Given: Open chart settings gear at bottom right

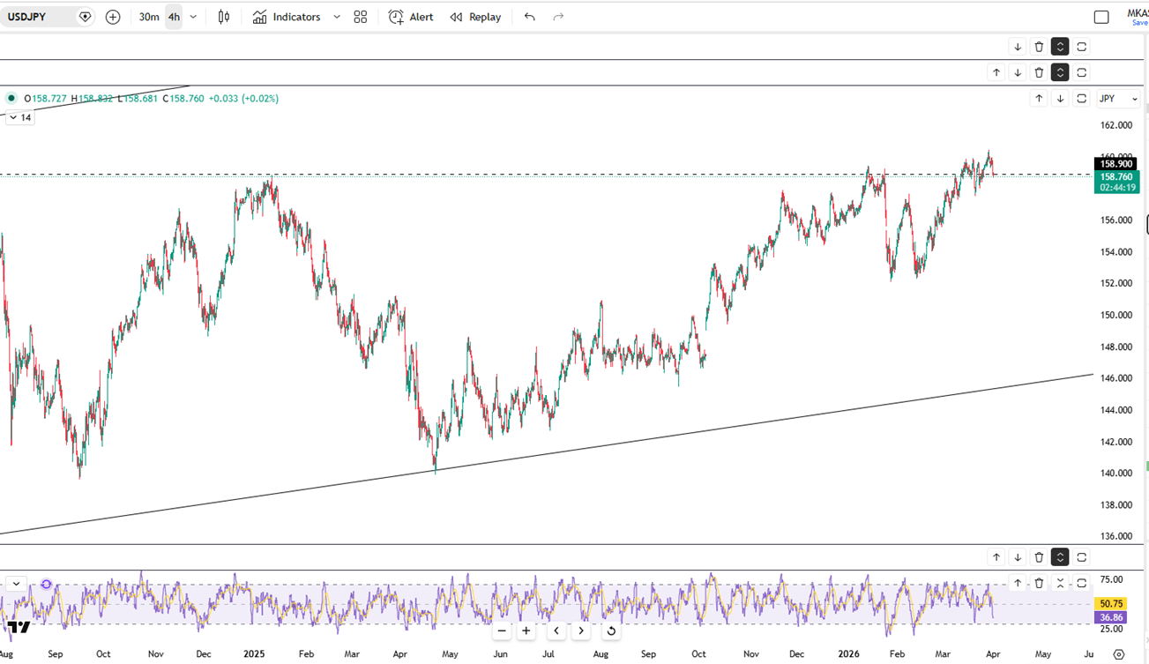Looking at the screenshot, I should click(1119, 654).
